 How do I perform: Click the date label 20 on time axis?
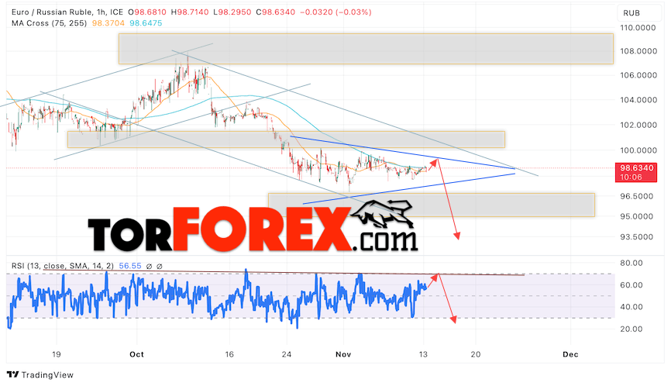coord(476,354)
